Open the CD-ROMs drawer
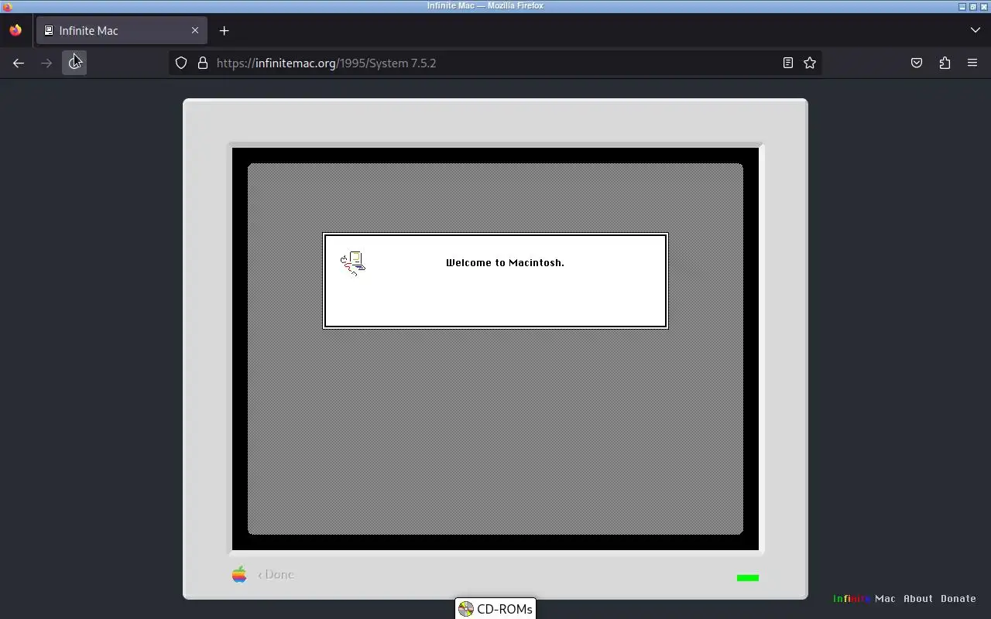 click(495, 609)
